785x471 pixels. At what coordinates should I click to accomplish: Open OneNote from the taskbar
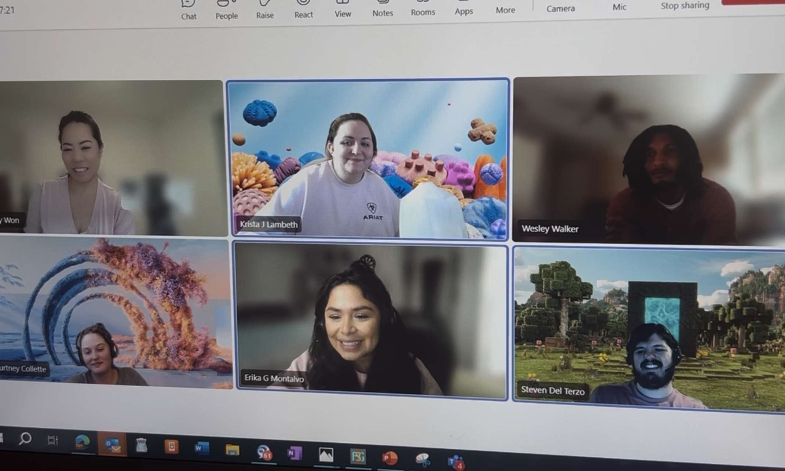(x=295, y=454)
